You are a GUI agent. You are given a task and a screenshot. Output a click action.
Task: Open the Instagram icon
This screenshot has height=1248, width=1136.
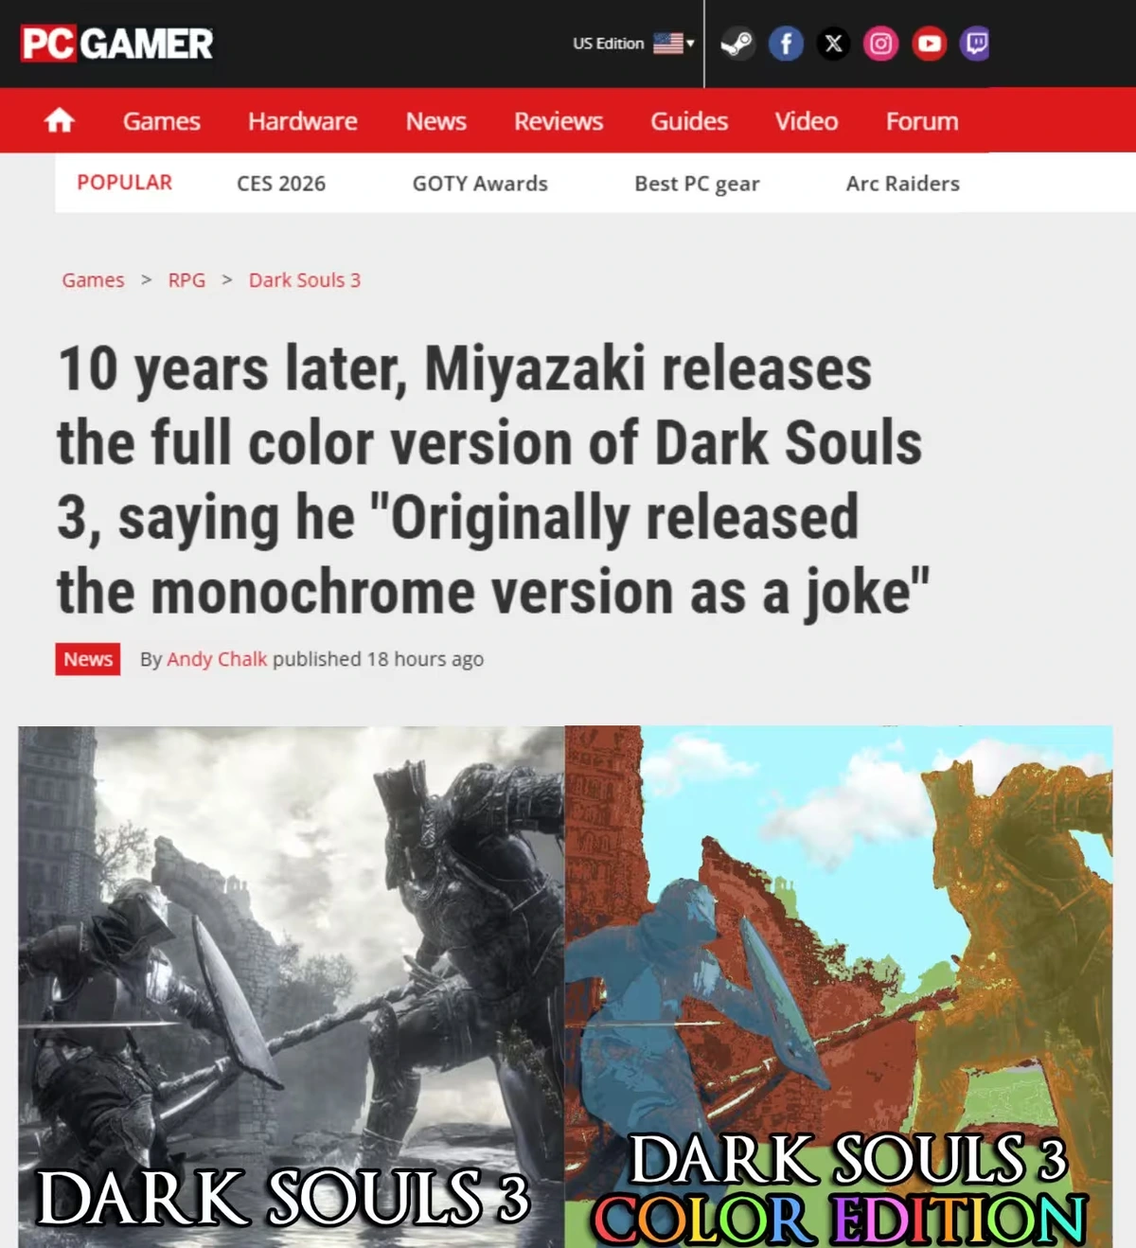coord(880,44)
